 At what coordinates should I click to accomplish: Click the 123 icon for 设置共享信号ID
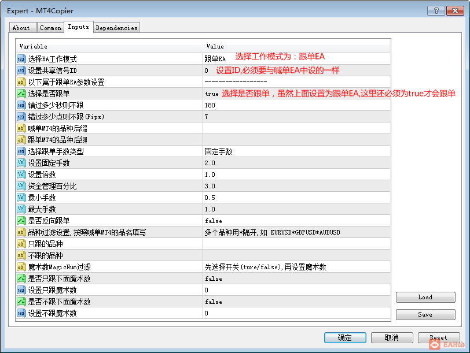21,70
